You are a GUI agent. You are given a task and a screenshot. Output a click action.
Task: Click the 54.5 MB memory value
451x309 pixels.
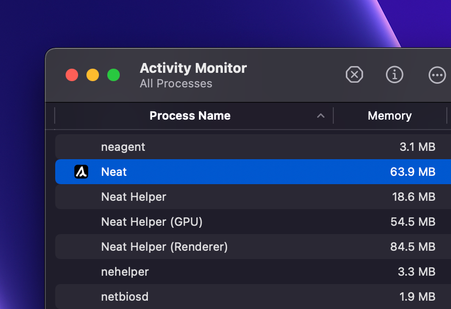[413, 222]
